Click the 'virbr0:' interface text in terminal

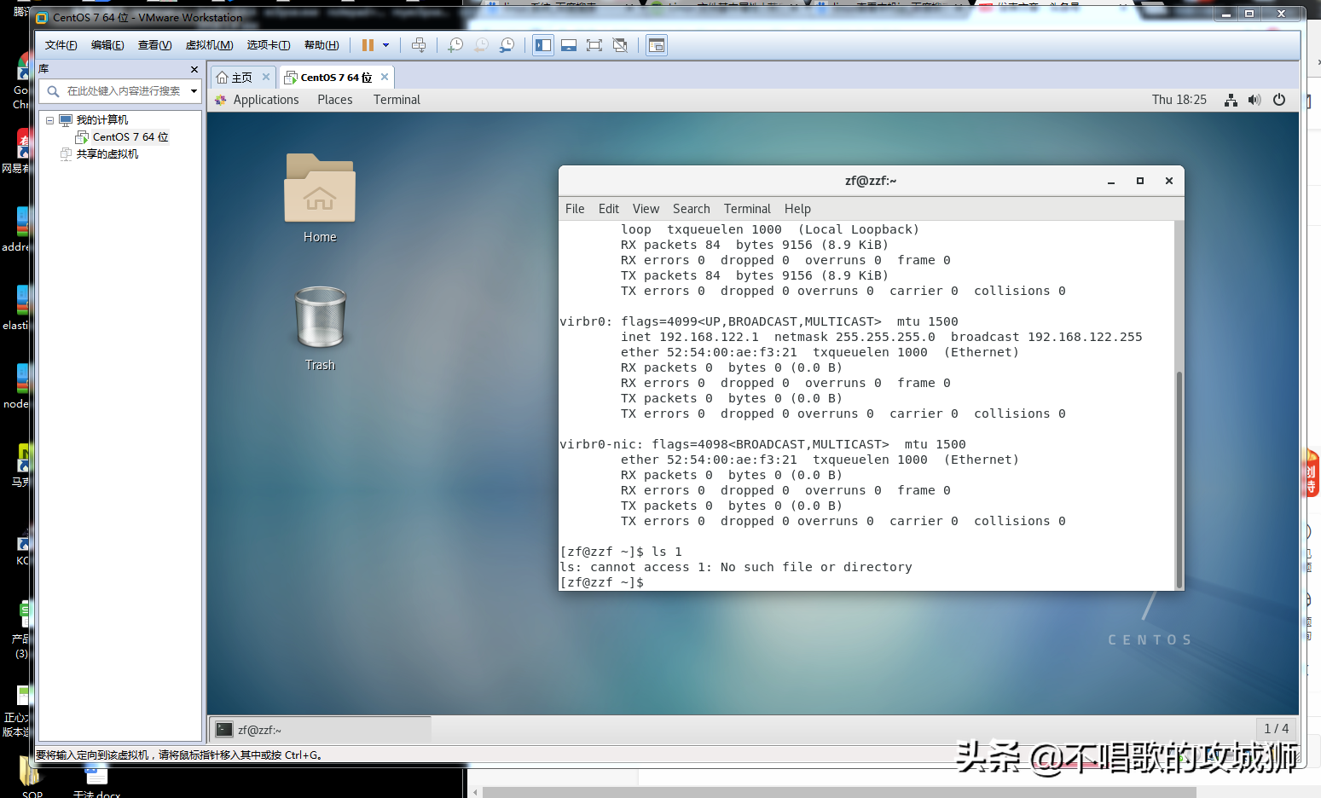586,321
